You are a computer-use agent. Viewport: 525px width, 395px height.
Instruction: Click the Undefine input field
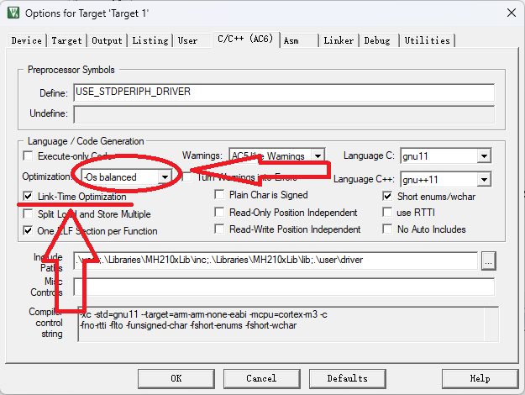(284, 114)
